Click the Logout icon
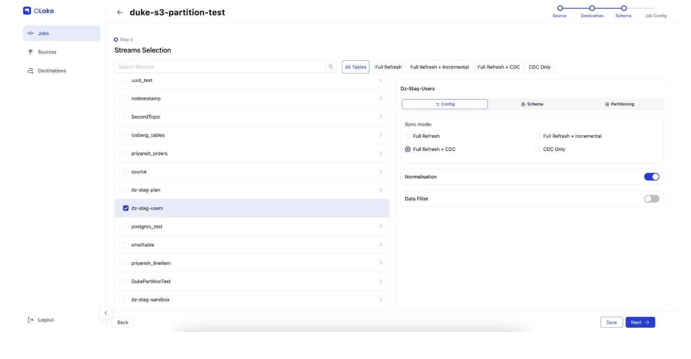Image resolution: width=691 pixels, height=359 pixels. click(x=31, y=320)
